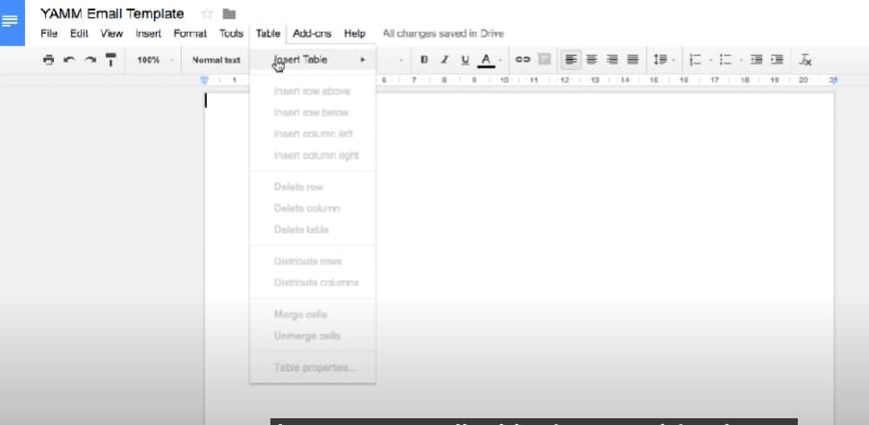Click the Insert comment icon
Viewport: 869px width, 425px height.
coord(545,60)
